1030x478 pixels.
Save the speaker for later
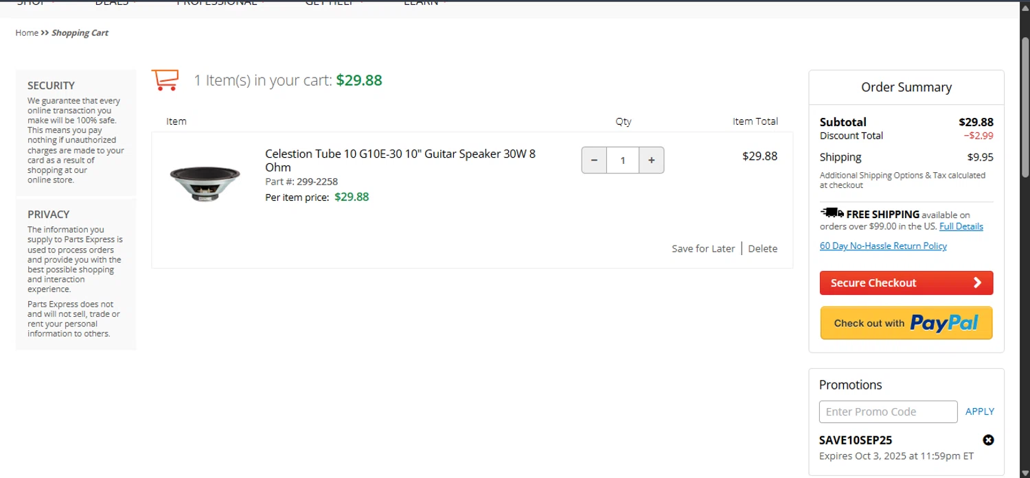(x=703, y=249)
